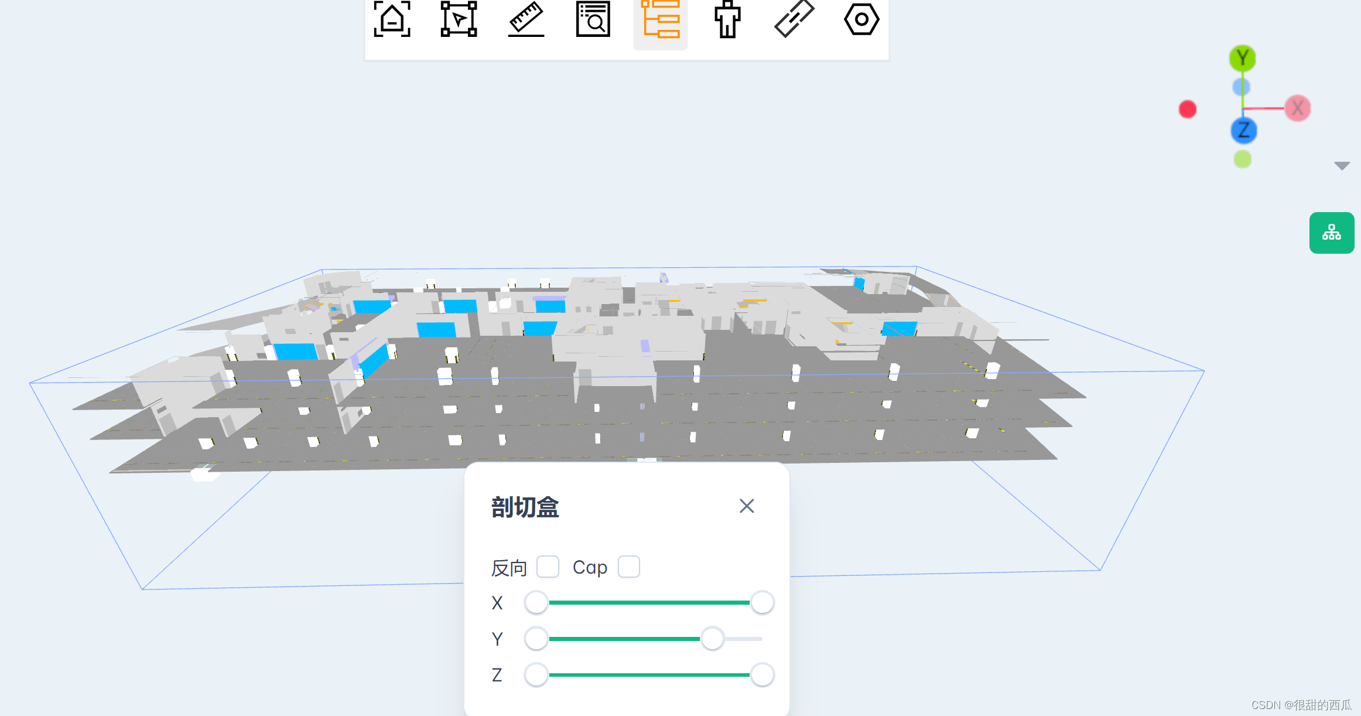Click the section clipping tool icon

pos(794,20)
